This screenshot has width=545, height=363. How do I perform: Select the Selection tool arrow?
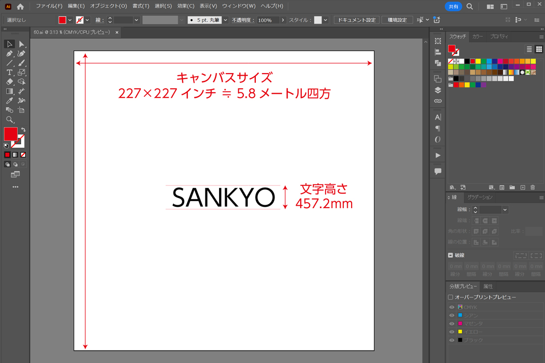click(10, 44)
